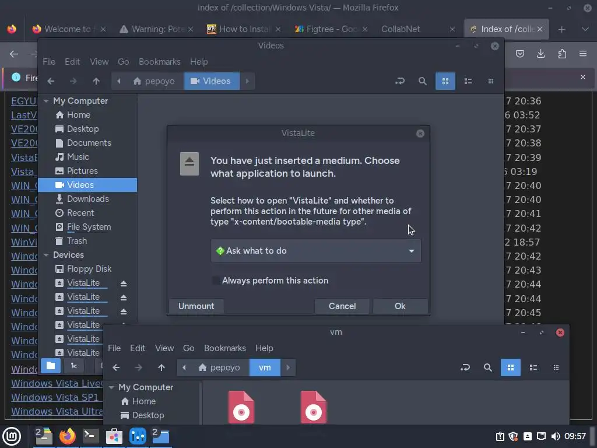The width and height of the screenshot is (597, 448).
Task: Collapse My Computer in vm window sidebar
Action: (111, 387)
